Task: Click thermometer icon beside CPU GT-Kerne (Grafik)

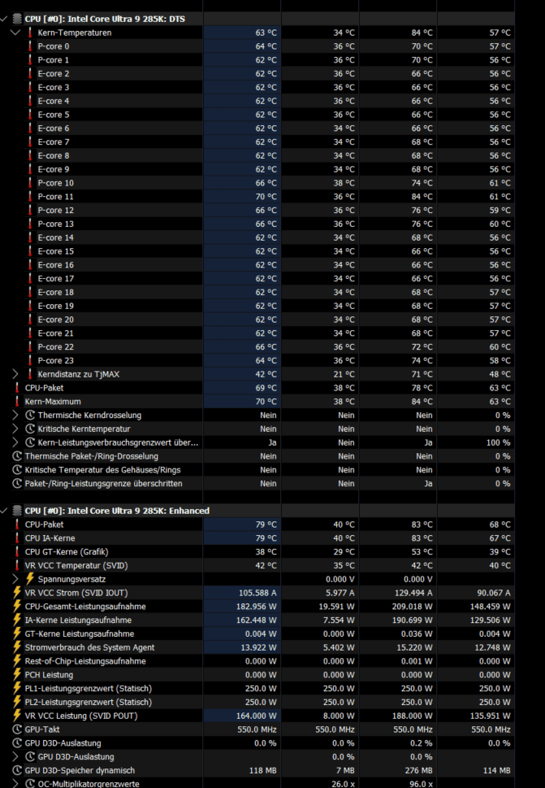Action: tap(16, 552)
